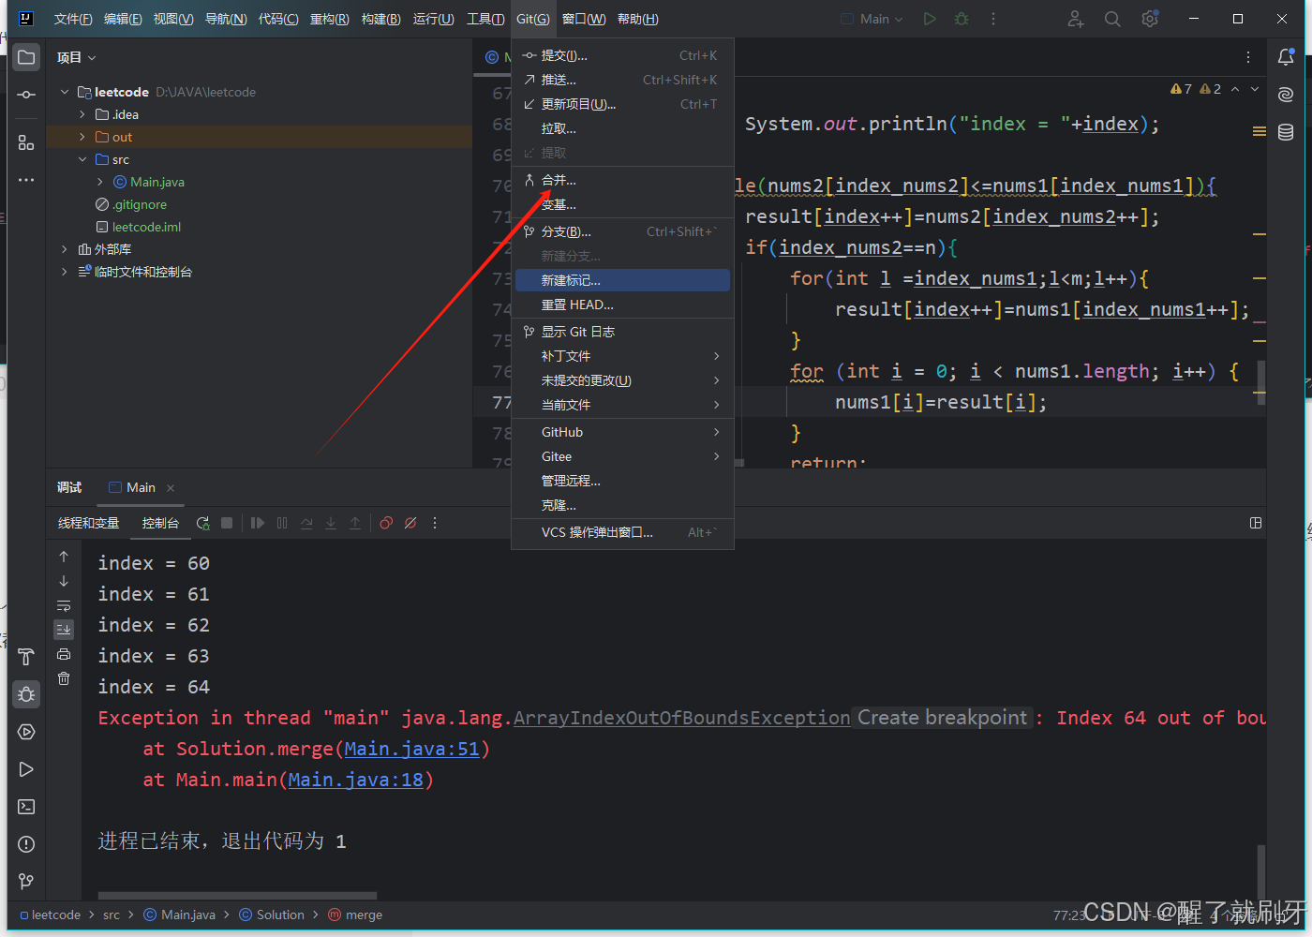Click the editor vertical scrollbar thumb

pos(1261,382)
